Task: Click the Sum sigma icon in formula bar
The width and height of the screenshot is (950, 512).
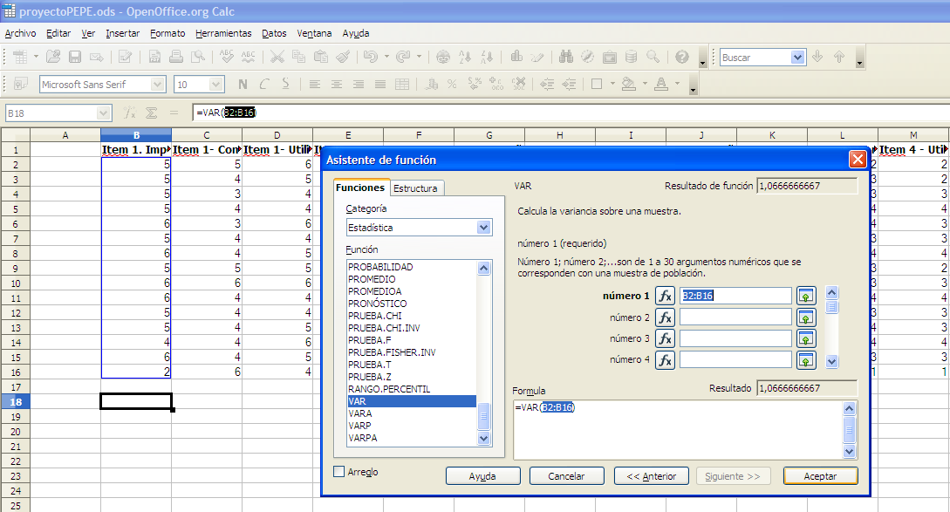Action: [152, 113]
